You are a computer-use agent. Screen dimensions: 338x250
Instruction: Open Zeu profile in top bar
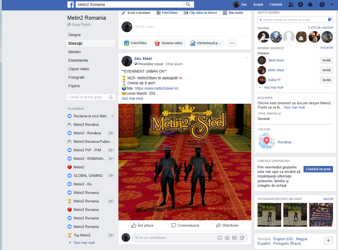point(240,5)
